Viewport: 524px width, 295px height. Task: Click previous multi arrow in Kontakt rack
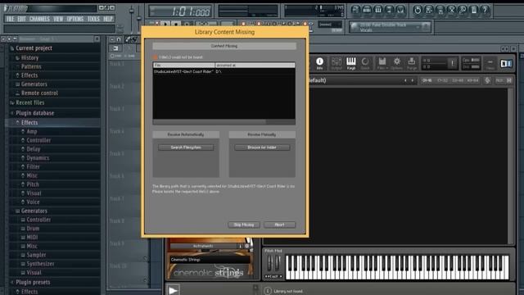click(405, 80)
